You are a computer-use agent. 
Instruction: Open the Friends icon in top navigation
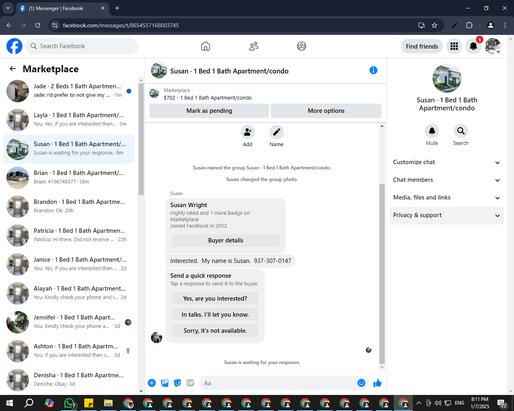click(254, 46)
